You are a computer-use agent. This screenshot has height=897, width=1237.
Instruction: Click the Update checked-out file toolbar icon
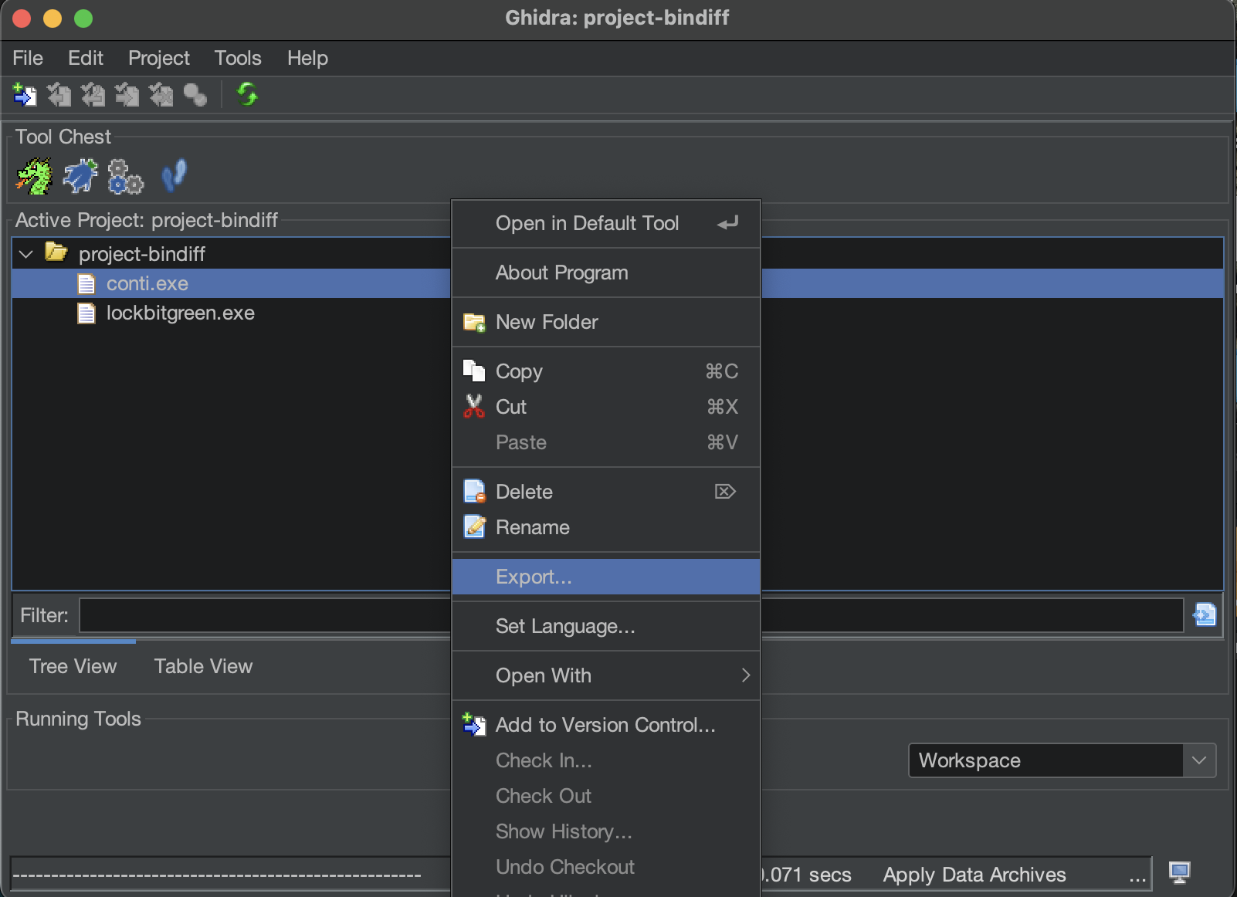click(93, 95)
